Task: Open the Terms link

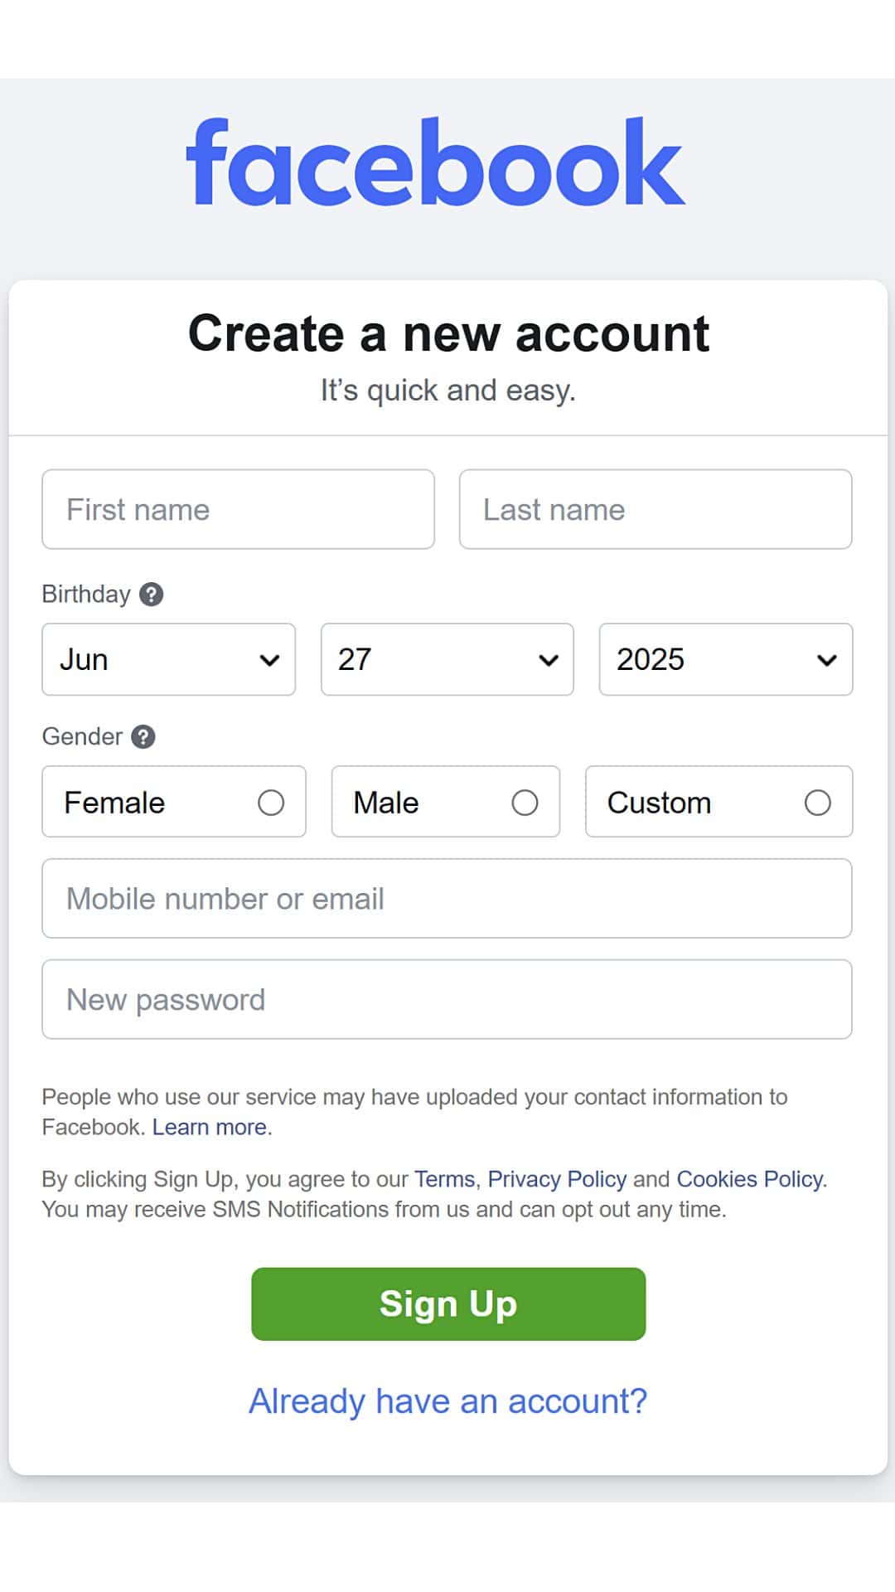Action: [x=444, y=1178]
